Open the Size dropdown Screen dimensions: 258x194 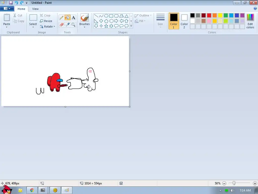(x=160, y=21)
